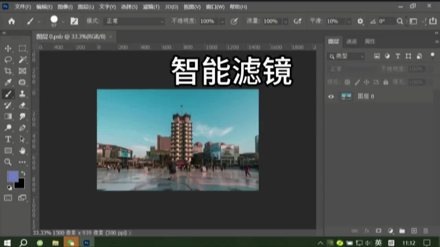Filter layers by text with the T icon
Screen dimensions: 440x247
398,56
